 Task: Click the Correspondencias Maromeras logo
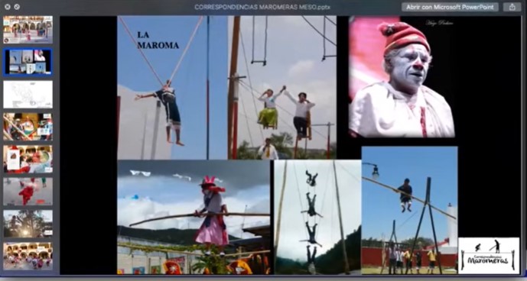point(489,256)
